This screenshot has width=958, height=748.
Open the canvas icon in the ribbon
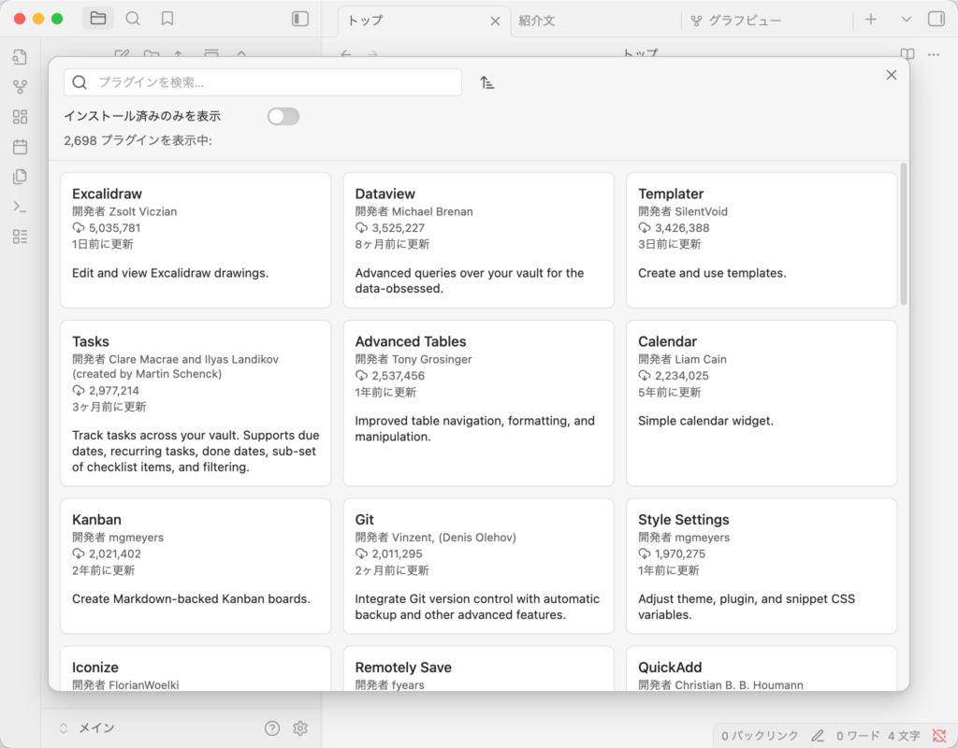click(20, 117)
